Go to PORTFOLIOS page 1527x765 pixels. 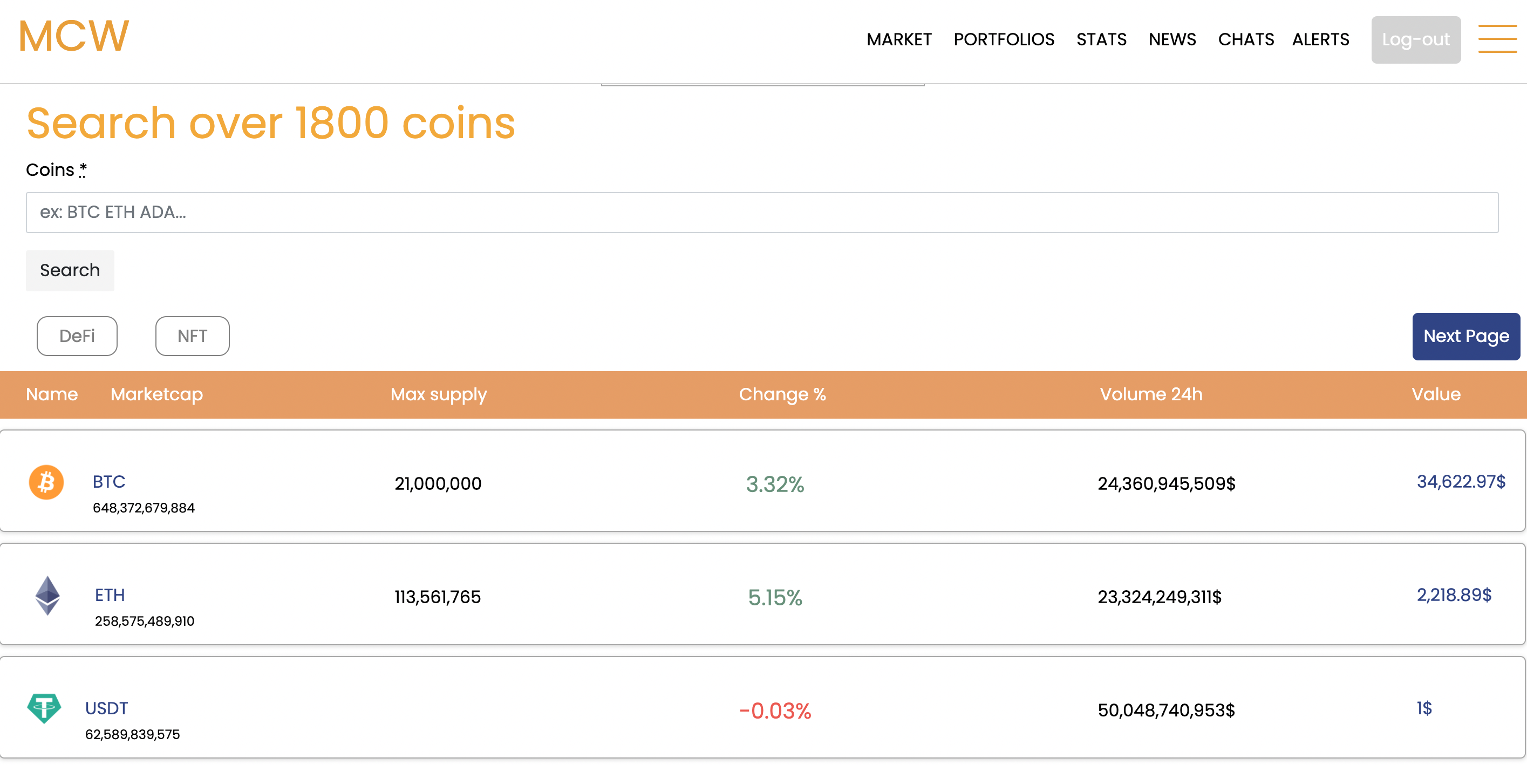1004,40
